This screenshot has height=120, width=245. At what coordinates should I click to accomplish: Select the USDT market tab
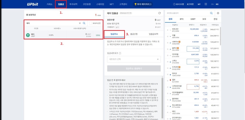point(193,19)
